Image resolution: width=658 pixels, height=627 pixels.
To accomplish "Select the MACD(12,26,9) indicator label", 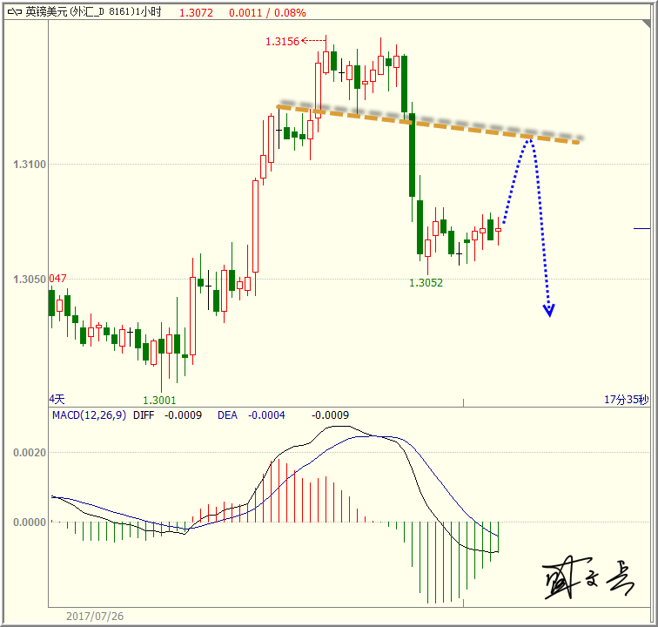I will pos(89,415).
